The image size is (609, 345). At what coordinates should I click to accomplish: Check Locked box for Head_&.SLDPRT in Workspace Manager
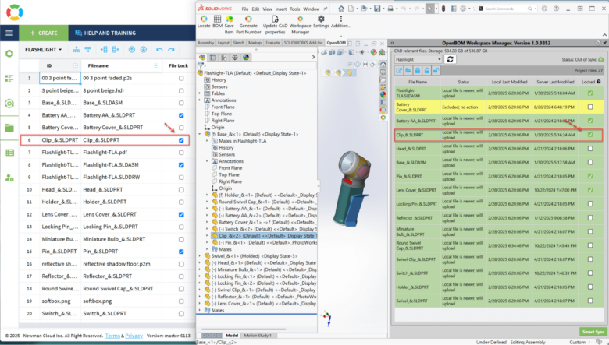(590, 148)
